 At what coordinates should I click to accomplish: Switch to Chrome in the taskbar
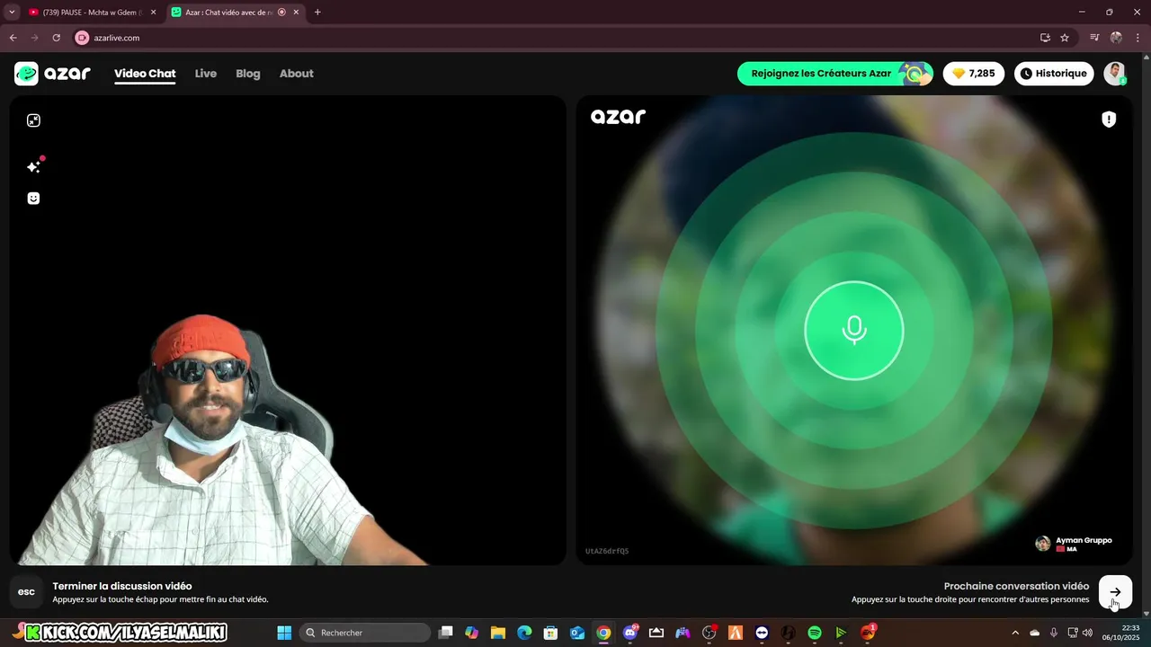[603, 633]
